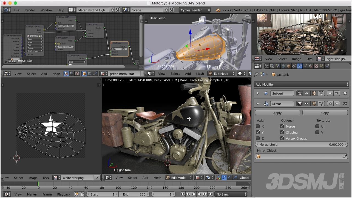This screenshot has width=352, height=198.
Task: Move Mirror modifier up in stack
Action: [x=330, y=104]
